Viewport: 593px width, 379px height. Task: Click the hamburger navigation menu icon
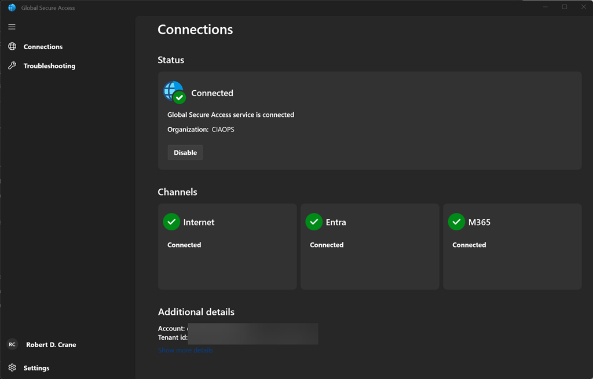[12, 27]
